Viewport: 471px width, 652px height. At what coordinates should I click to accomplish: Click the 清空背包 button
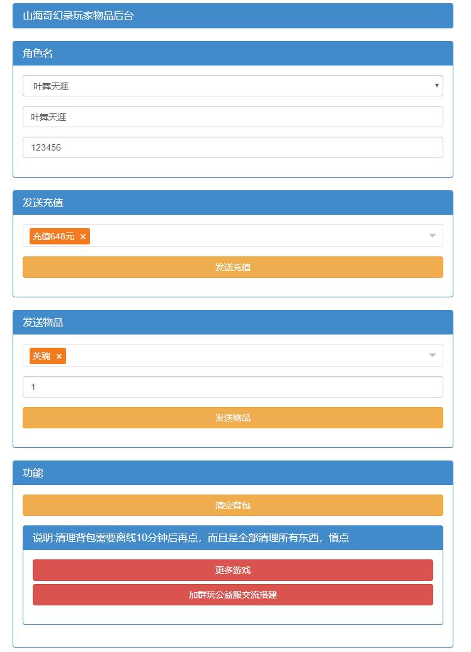233,505
